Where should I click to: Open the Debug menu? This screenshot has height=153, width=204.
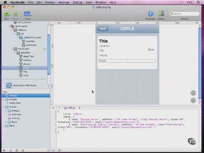point(78,2)
